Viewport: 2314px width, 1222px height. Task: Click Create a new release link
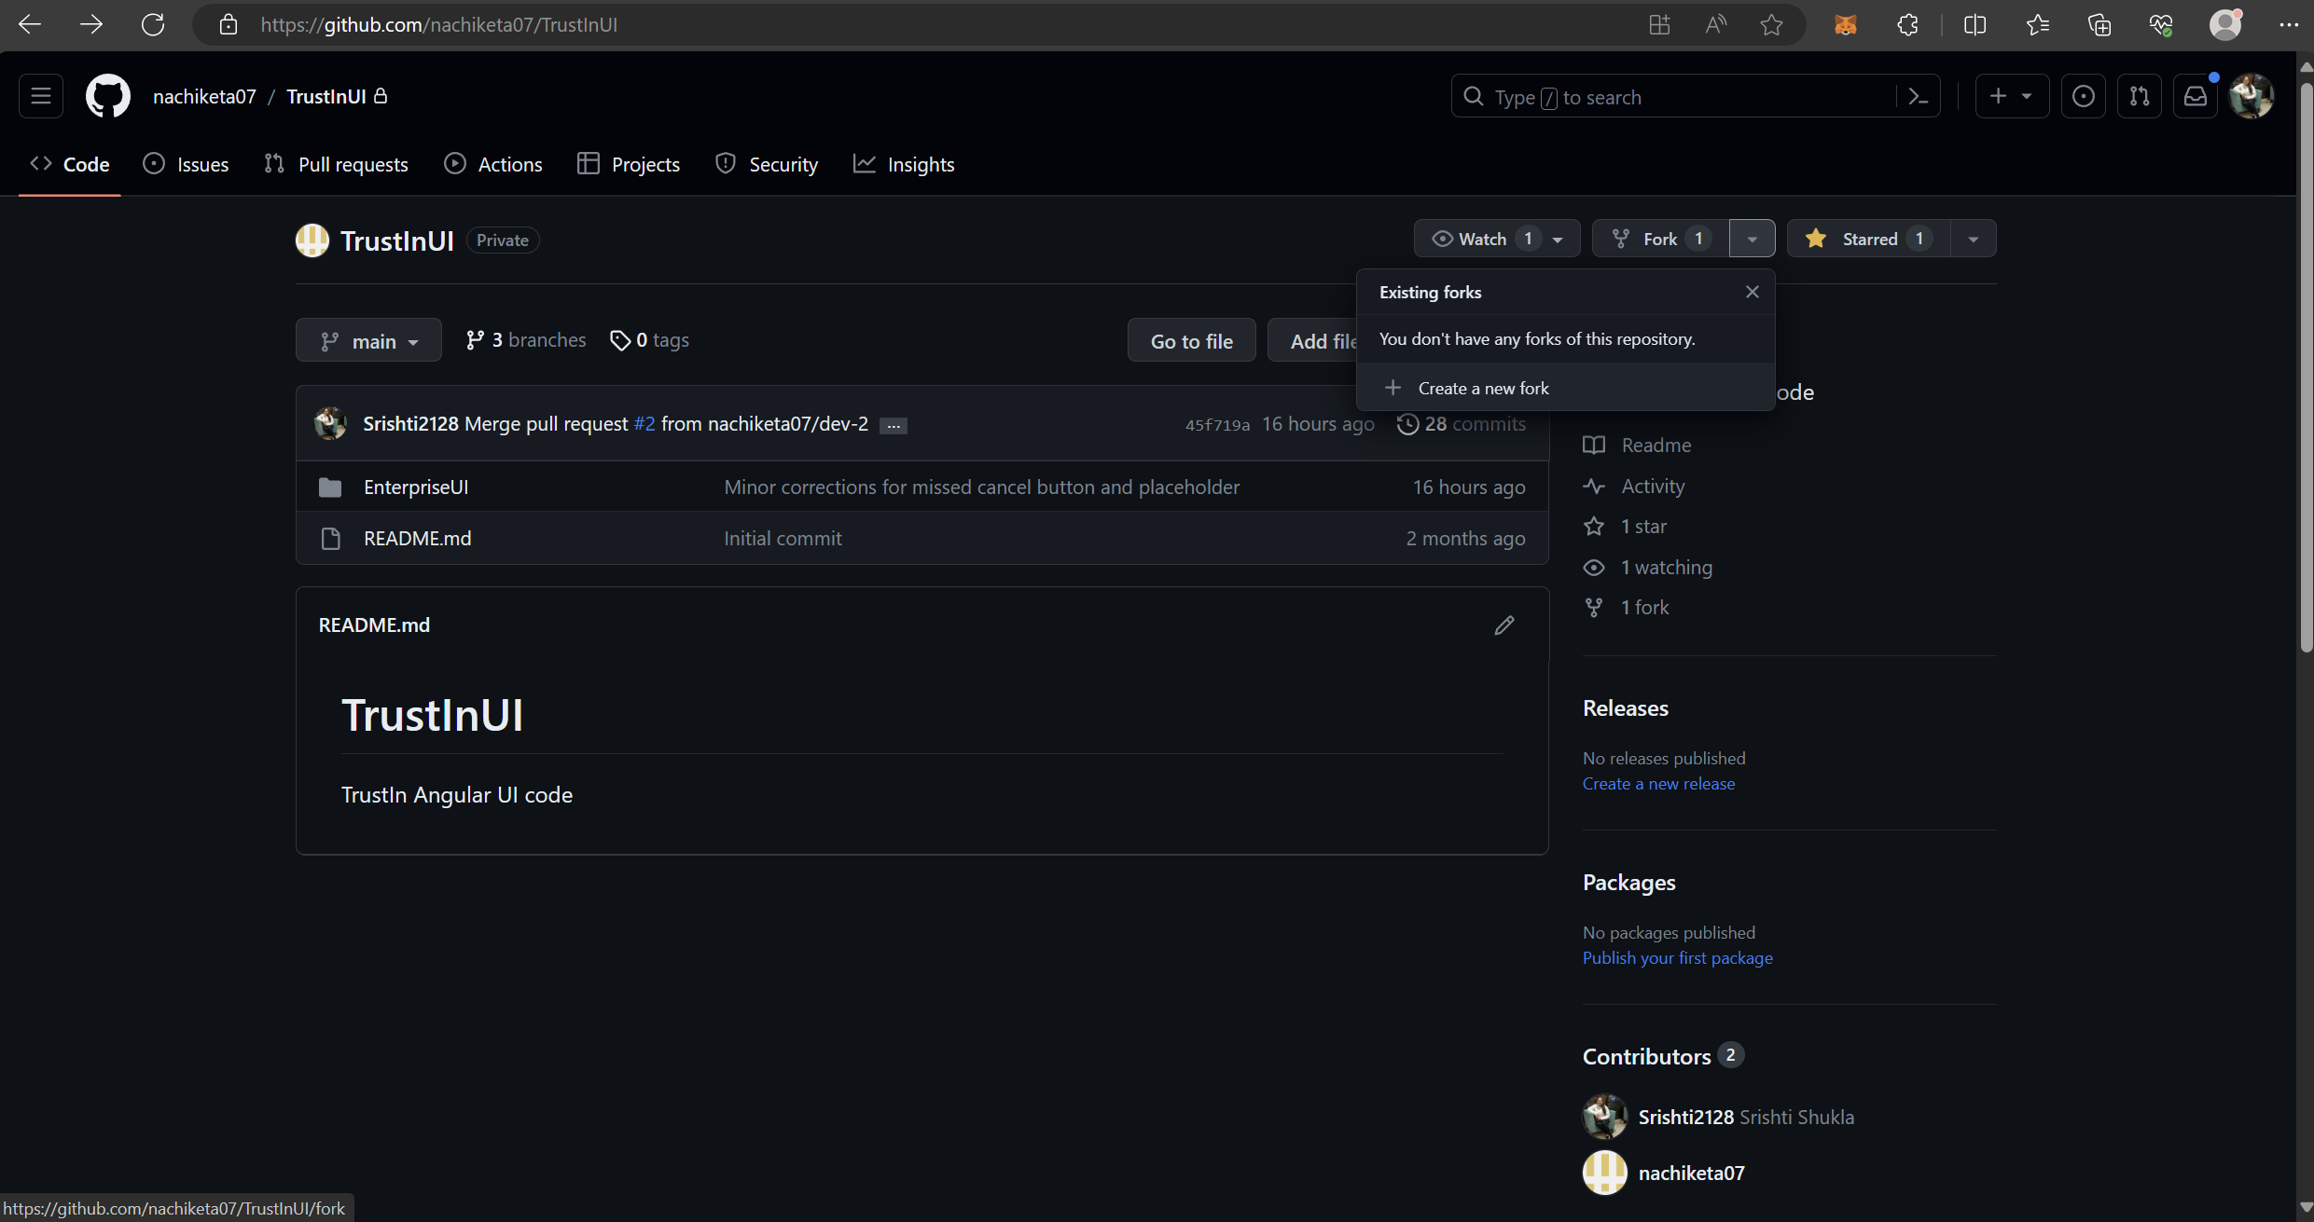pos(1658,784)
